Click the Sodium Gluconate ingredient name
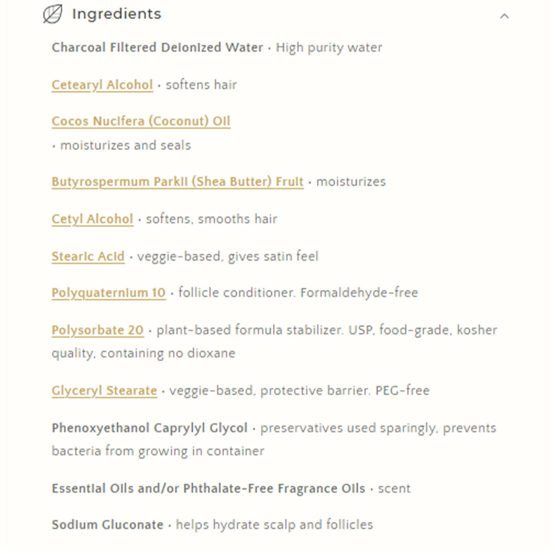 point(108,525)
